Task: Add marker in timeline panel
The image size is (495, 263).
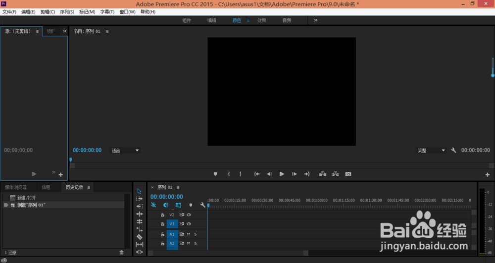Action: (191, 205)
